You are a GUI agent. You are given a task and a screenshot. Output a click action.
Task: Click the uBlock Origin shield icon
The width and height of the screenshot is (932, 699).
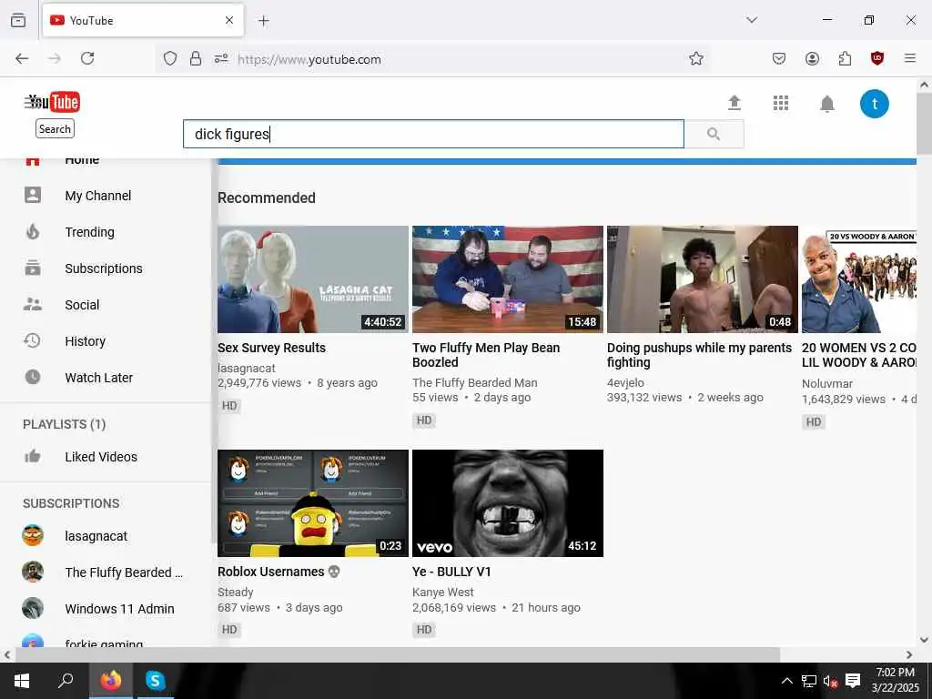tap(877, 58)
